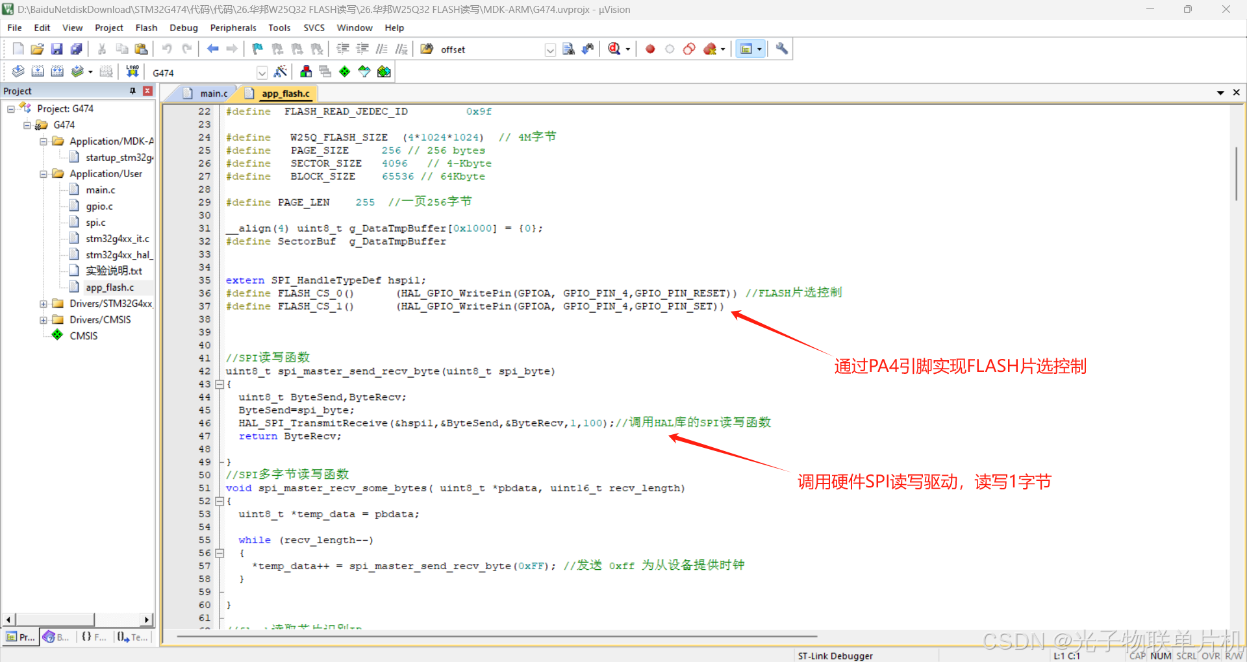Indent the selected lines

pyautogui.click(x=343, y=49)
